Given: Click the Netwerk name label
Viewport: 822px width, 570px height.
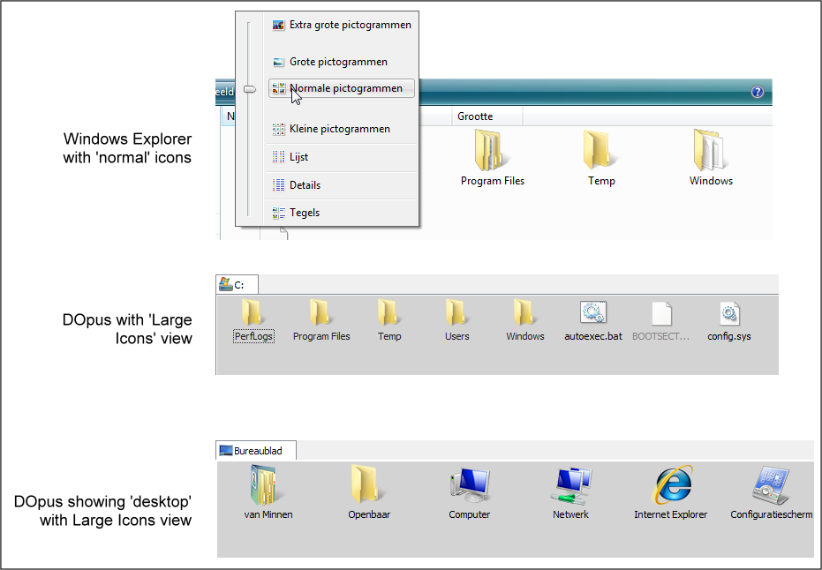Looking at the screenshot, I should coord(570,514).
